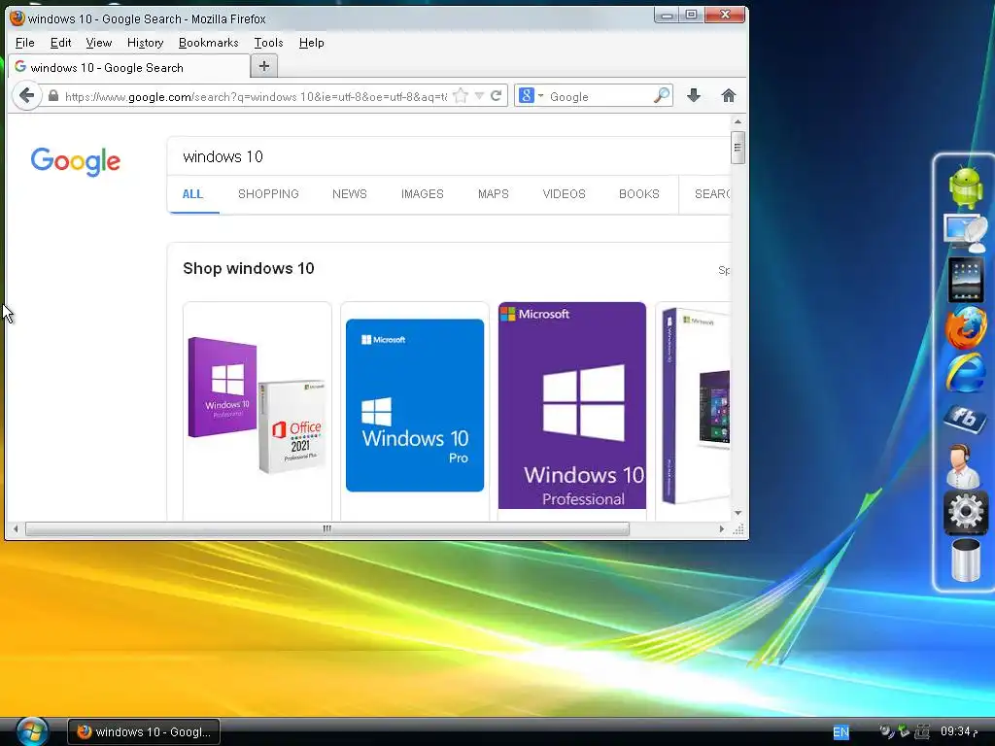Select the 'windows 10 - Google Search' browser tab
995x746 pixels.
click(x=129, y=67)
